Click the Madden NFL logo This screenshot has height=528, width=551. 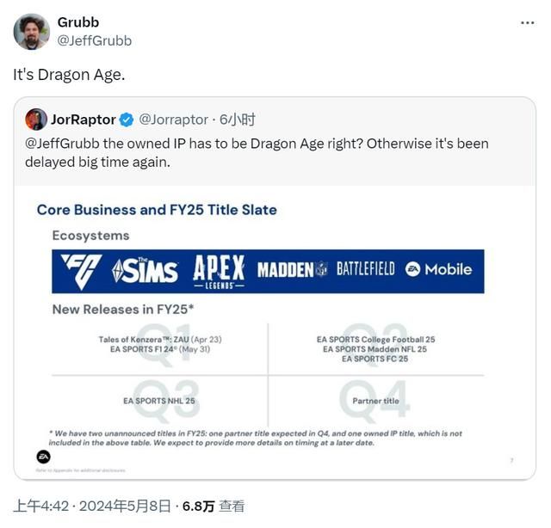292,270
